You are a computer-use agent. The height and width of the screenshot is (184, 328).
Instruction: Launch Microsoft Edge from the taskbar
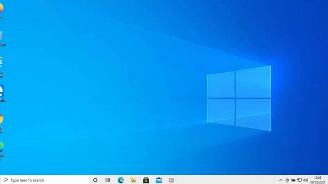click(x=121, y=180)
